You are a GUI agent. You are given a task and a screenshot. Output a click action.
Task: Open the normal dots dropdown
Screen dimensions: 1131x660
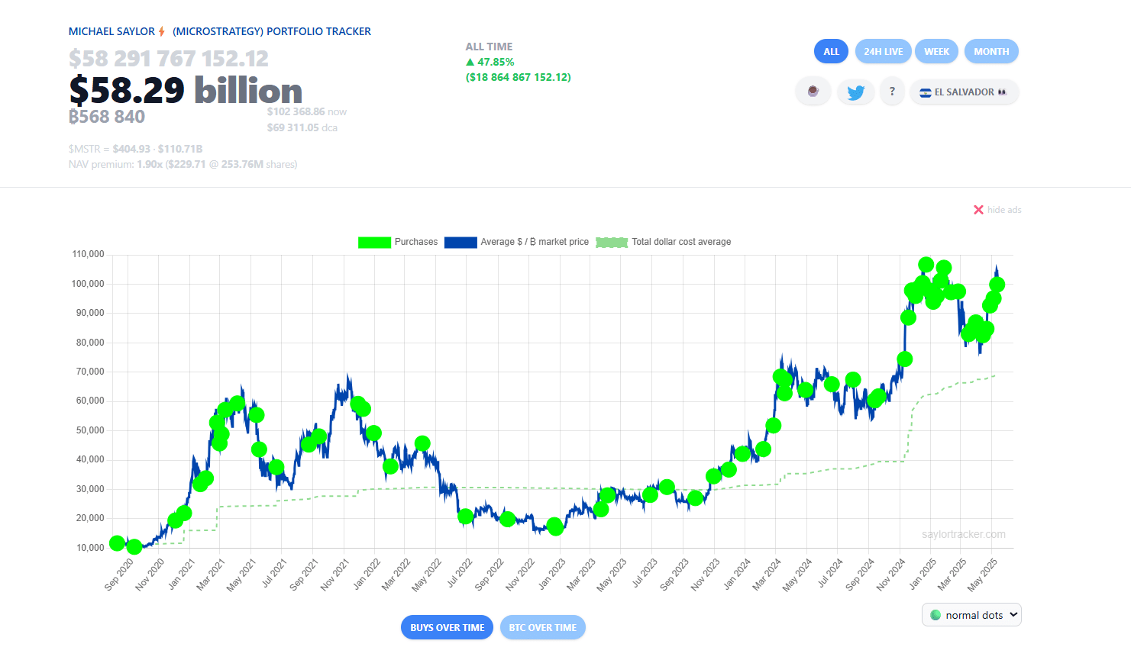click(x=971, y=615)
